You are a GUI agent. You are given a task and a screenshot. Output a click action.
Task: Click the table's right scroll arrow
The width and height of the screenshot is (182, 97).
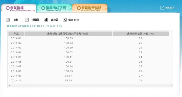coord(171,86)
